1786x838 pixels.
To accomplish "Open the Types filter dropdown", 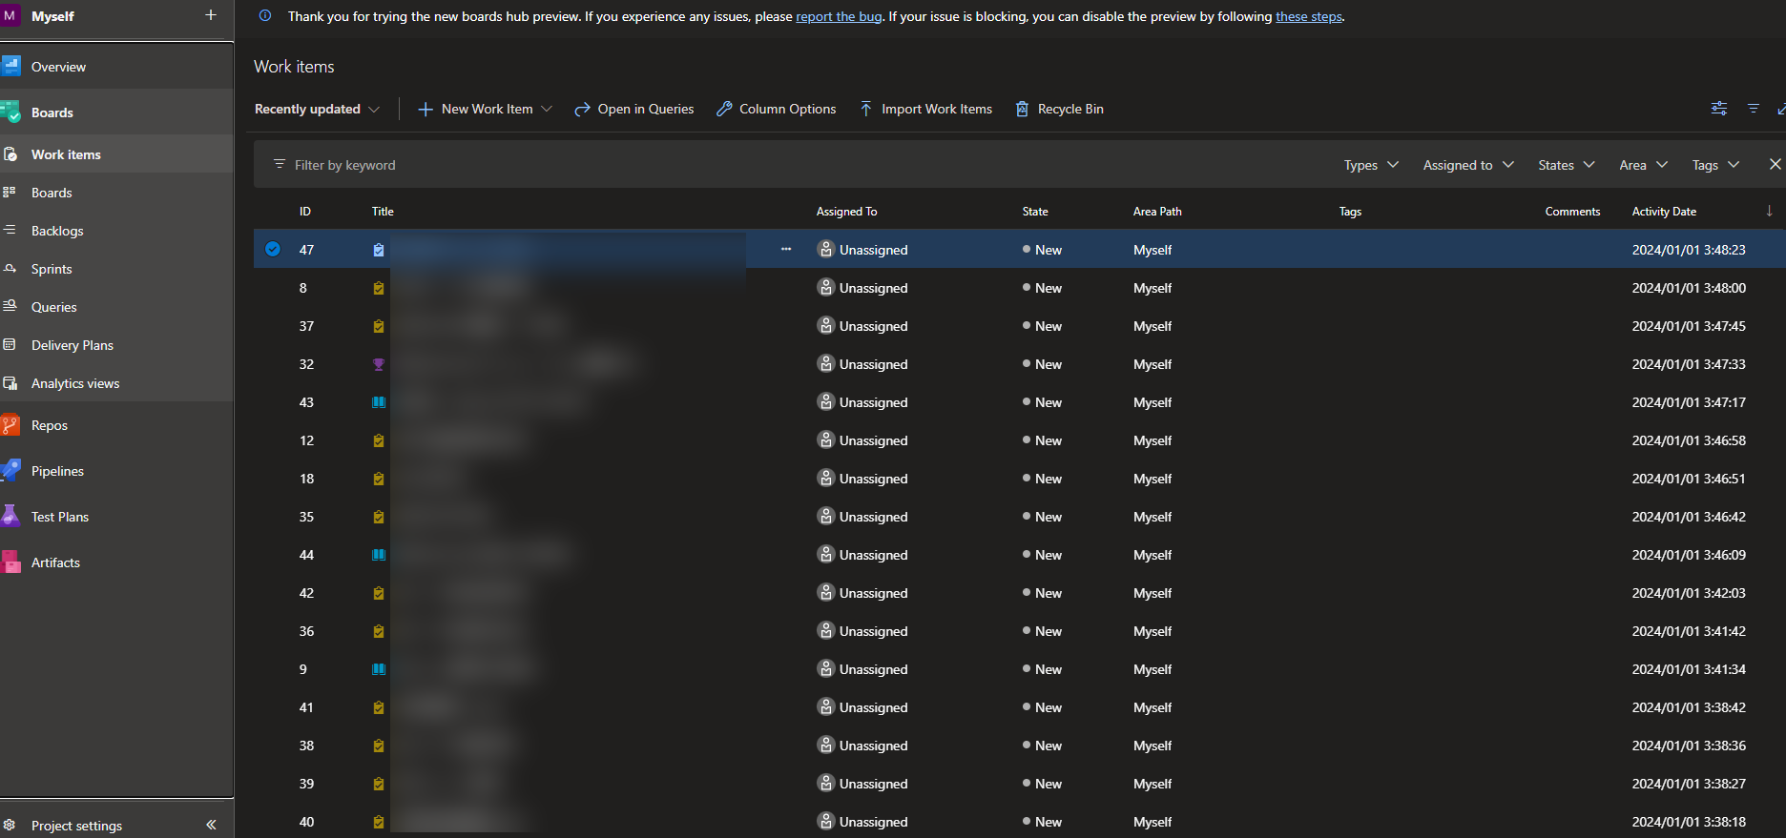I will pyautogui.click(x=1371, y=165).
